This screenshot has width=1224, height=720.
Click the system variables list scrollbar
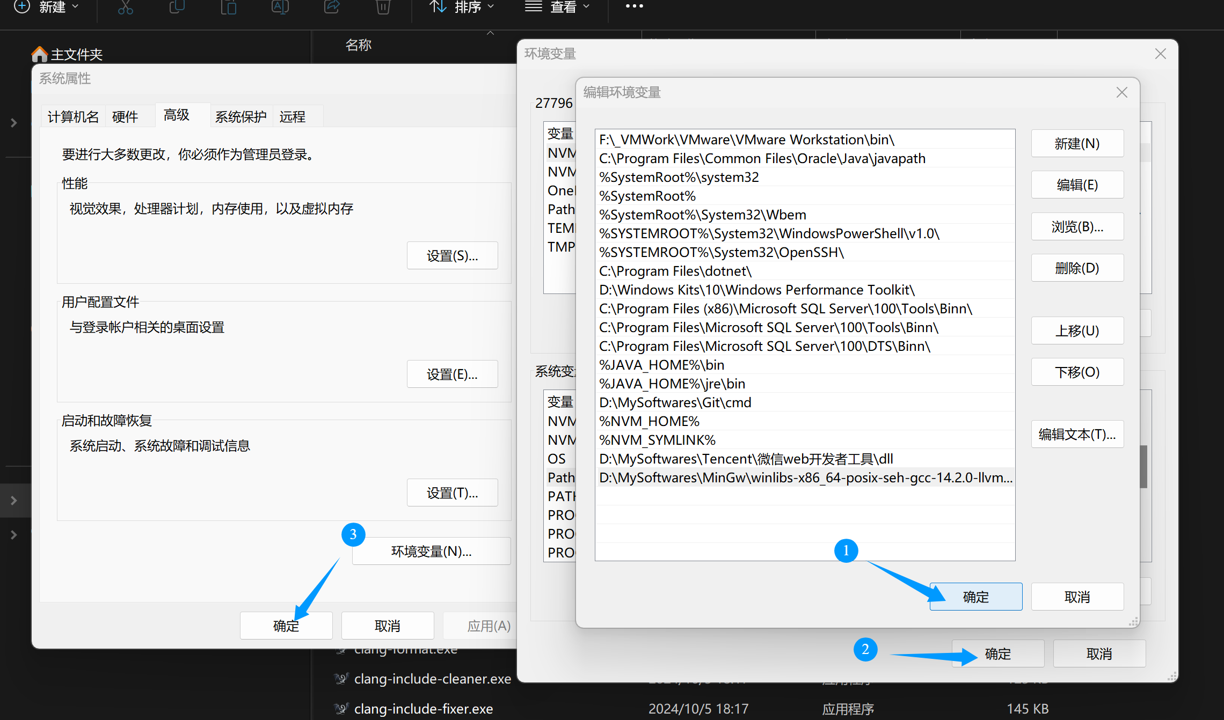pyautogui.click(x=1144, y=467)
